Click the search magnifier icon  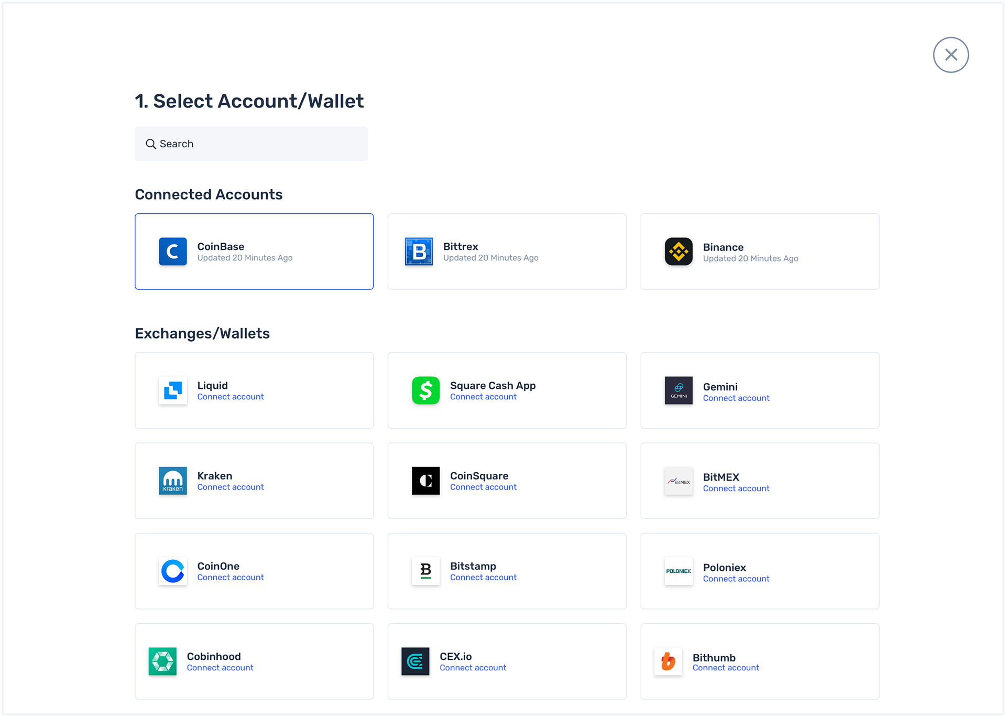click(x=151, y=144)
